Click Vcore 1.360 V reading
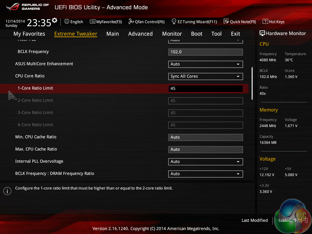This screenshot has width=312, height=234. 291,76
